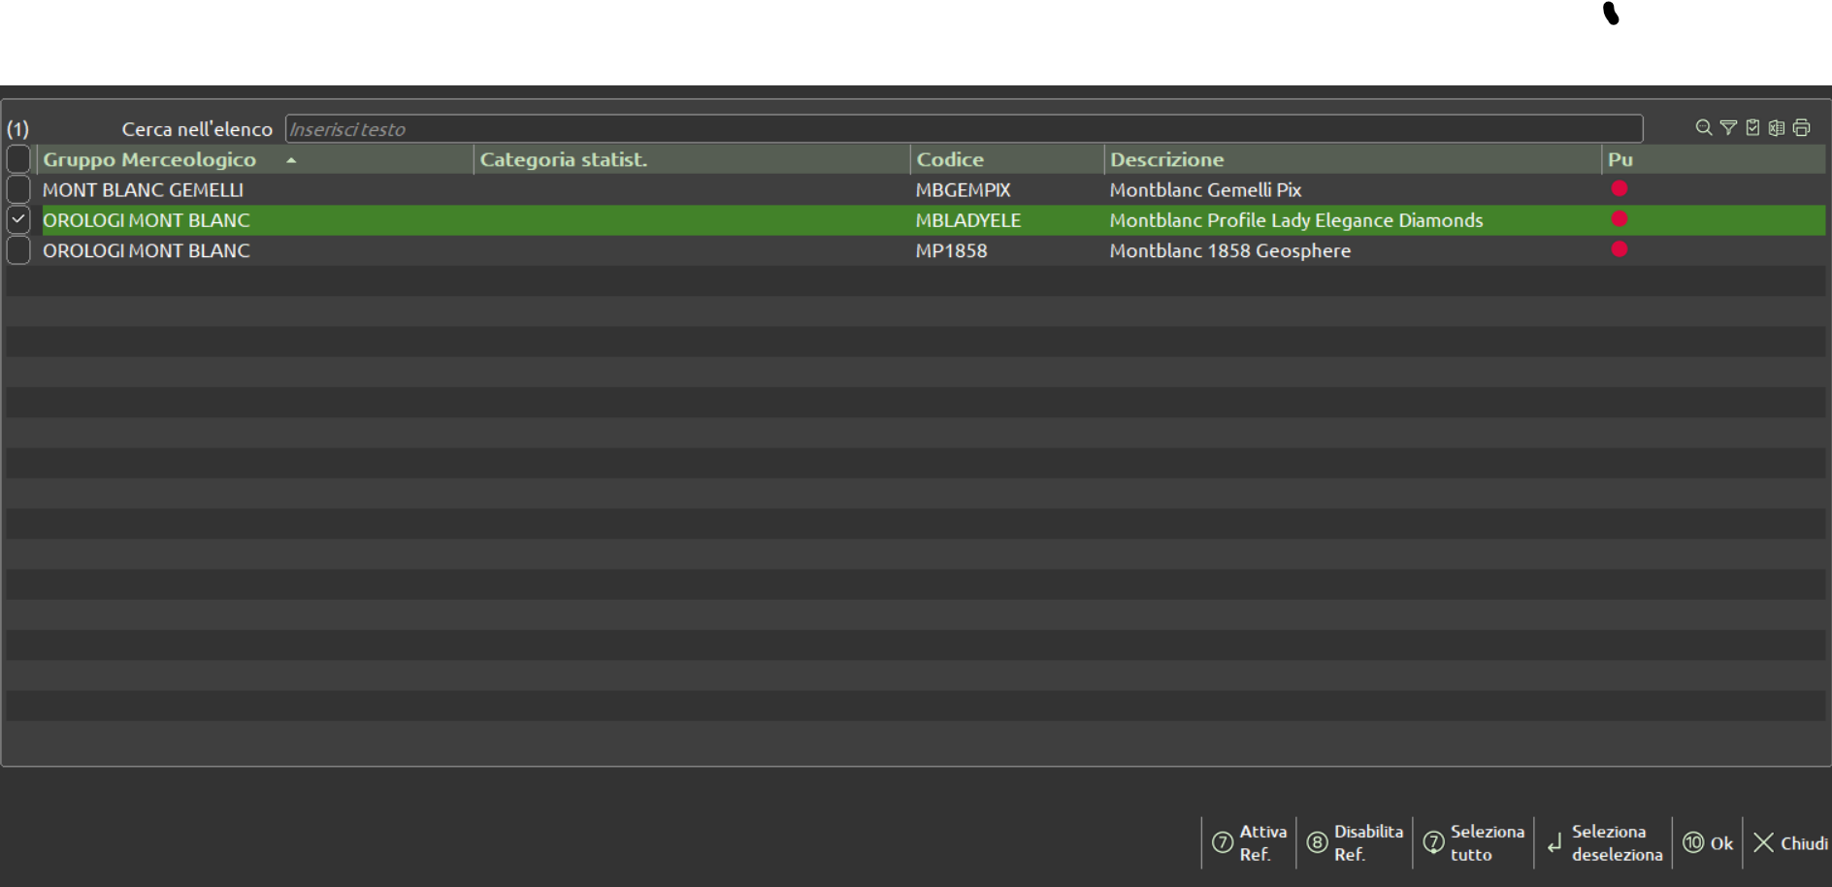Toggle the header select-all checkbox
The width and height of the screenshot is (1832, 887).
(18, 159)
